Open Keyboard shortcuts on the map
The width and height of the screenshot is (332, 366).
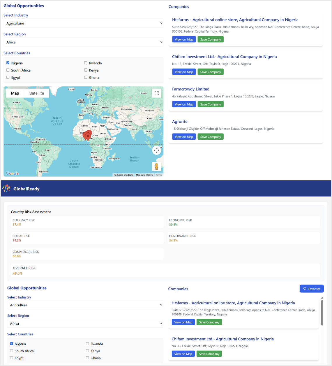123,175
